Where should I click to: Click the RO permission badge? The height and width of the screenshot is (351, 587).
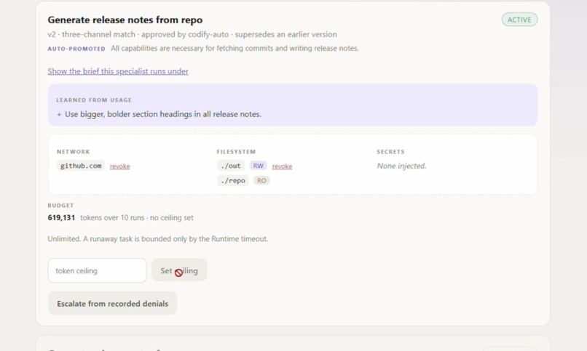(x=261, y=181)
